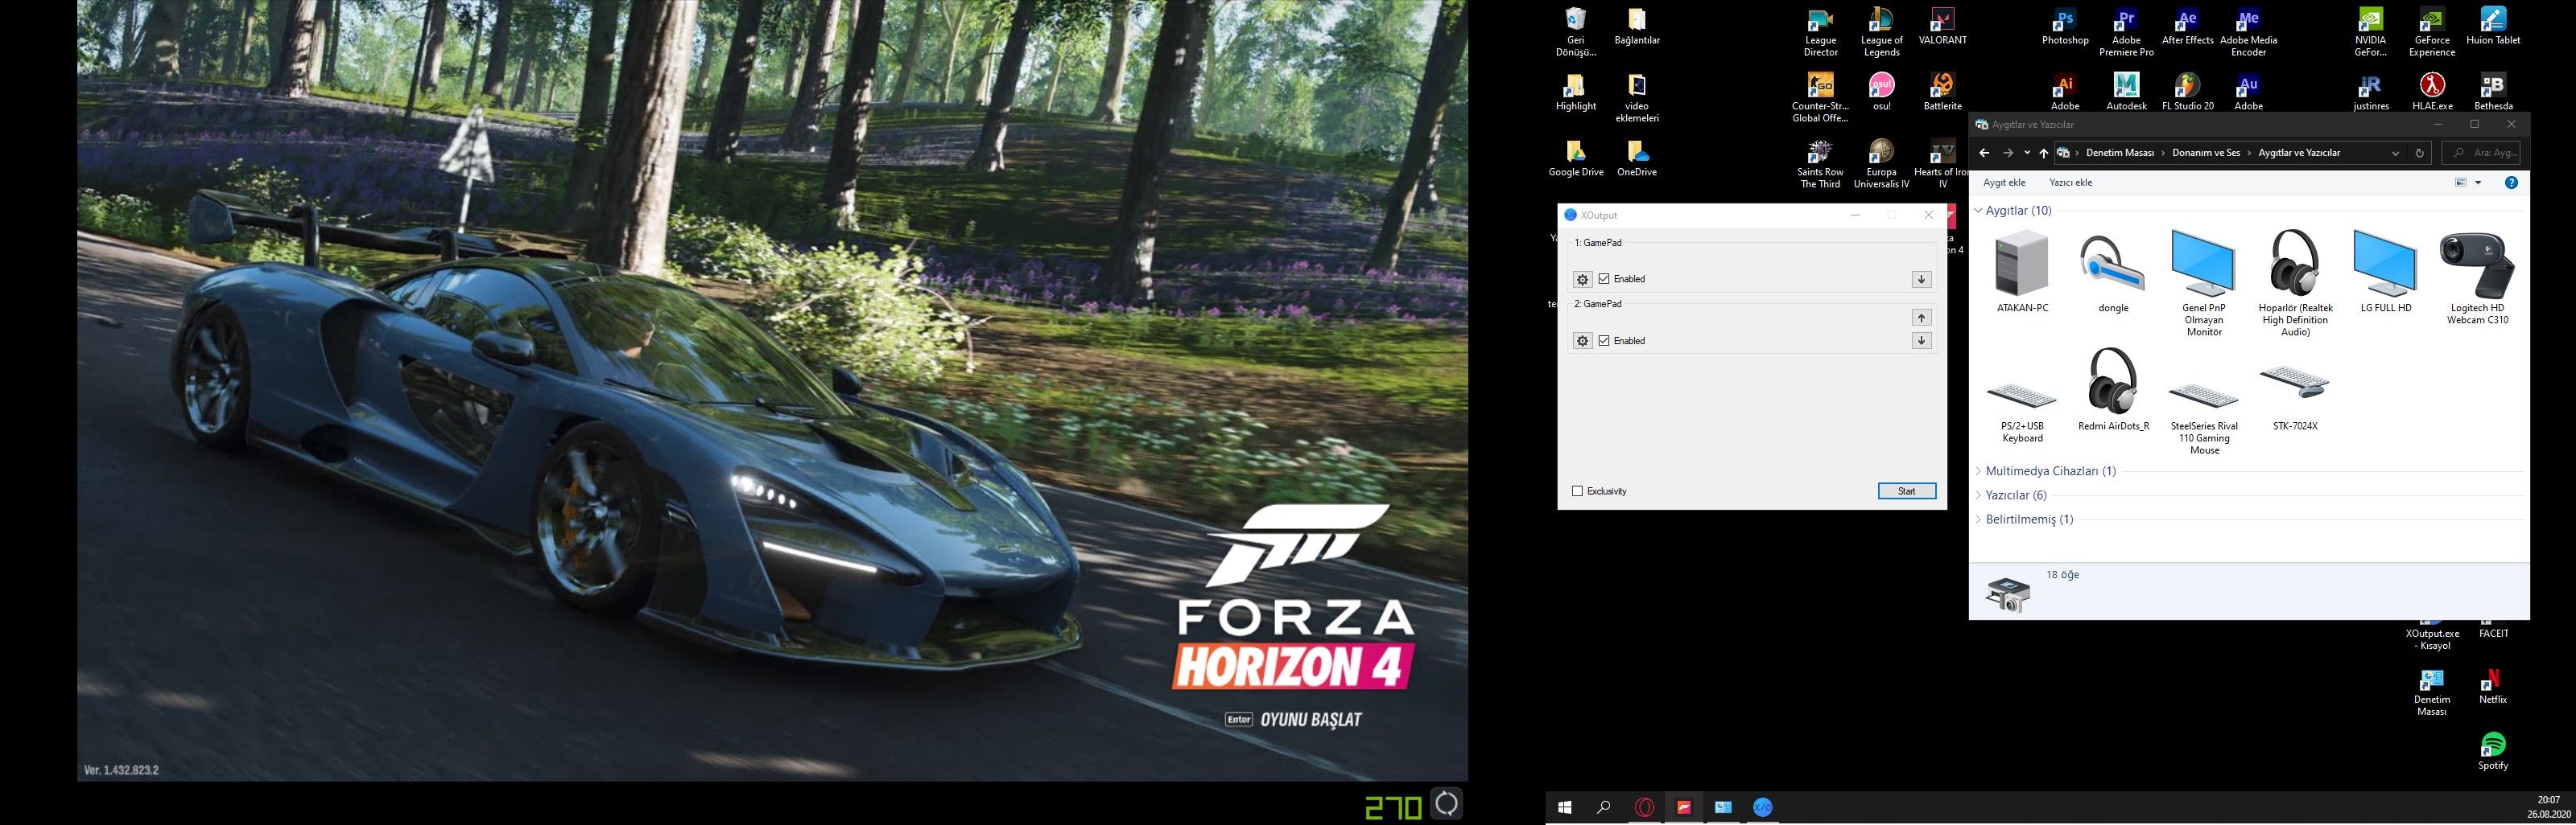Go back in the Aygıtlar ve Yazıcılar window

tap(1984, 153)
